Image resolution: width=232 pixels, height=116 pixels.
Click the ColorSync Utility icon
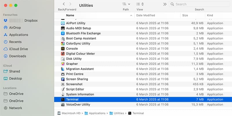63,43
